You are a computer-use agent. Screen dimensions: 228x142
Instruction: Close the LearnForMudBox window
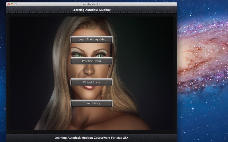coord(9,4)
